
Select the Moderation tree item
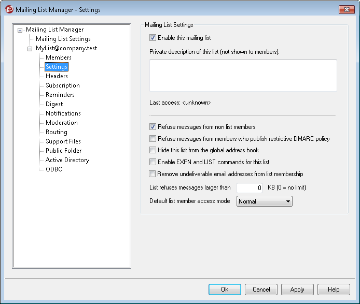tap(62, 123)
